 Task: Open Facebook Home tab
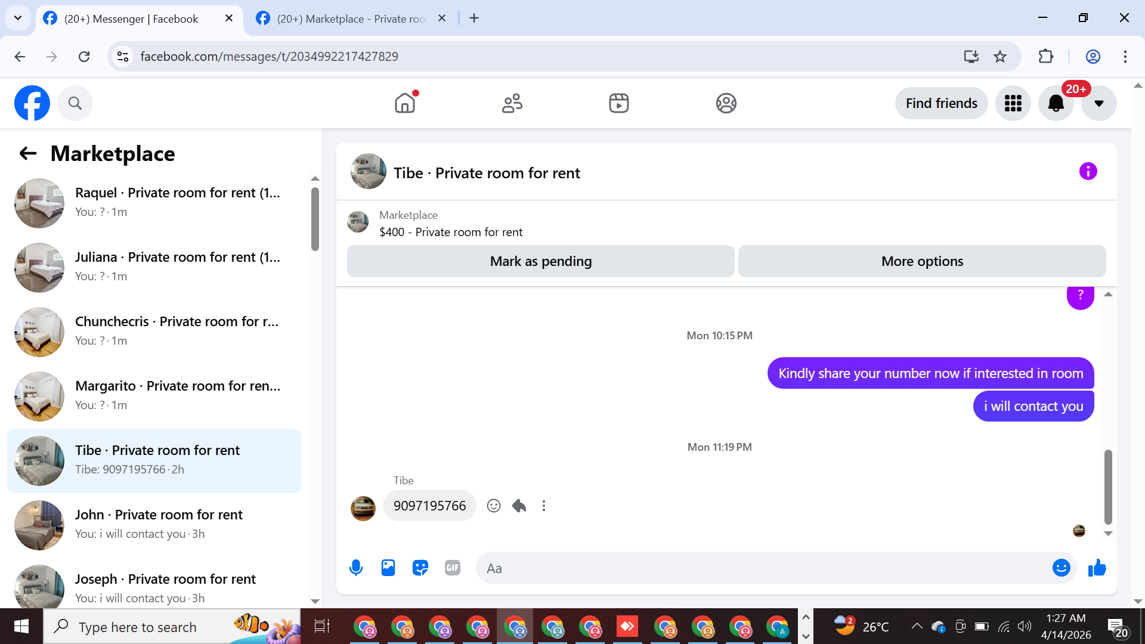click(x=405, y=103)
